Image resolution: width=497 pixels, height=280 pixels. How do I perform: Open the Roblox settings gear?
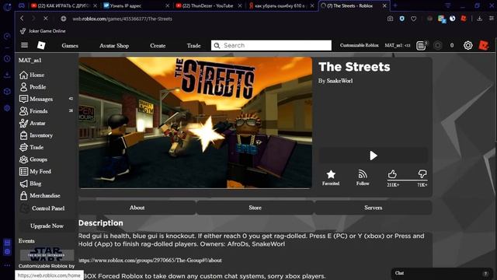(467, 45)
